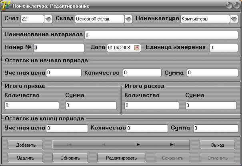Focus Сумма under Остаток на начало периода

tap(212, 73)
